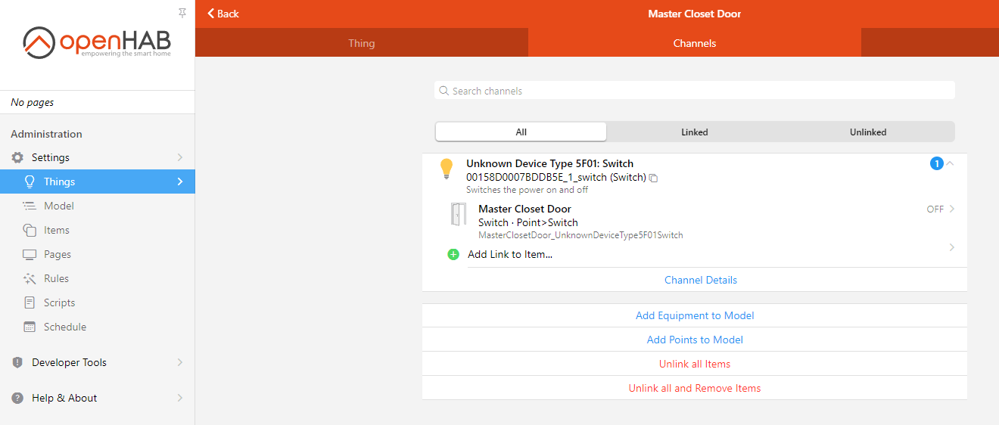Click the pin sidebar icon
Screen dimensions: 999x425
pos(182,13)
